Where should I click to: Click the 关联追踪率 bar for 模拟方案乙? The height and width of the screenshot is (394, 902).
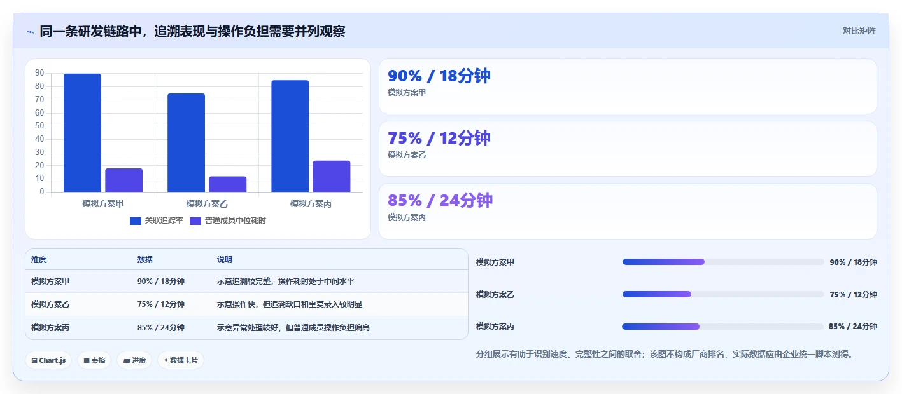coord(186,143)
